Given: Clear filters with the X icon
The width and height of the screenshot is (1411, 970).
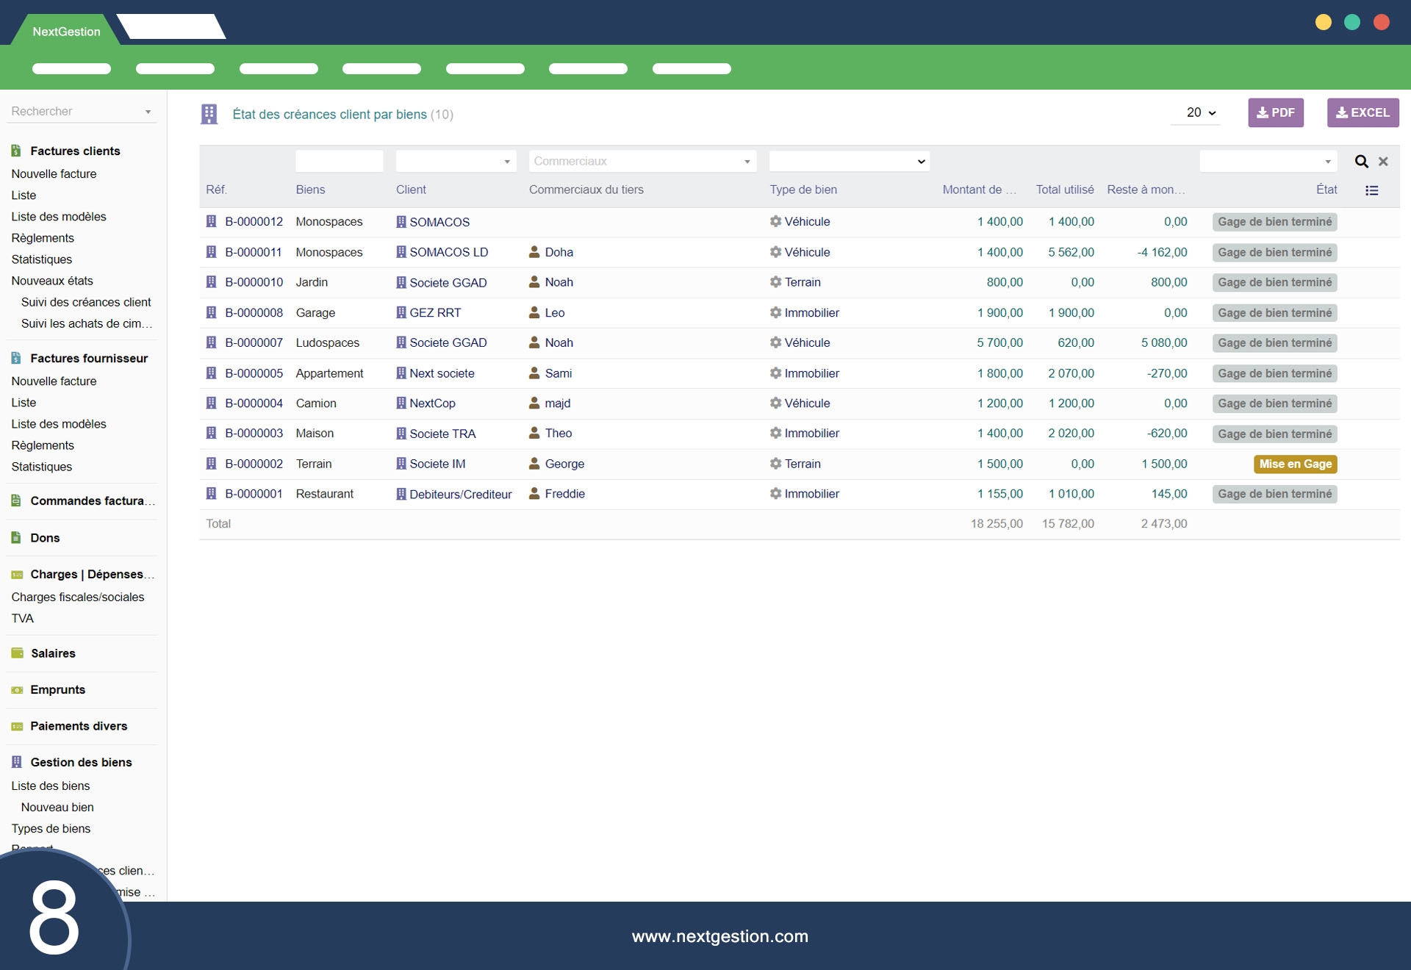Looking at the screenshot, I should (x=1383, y=162).
